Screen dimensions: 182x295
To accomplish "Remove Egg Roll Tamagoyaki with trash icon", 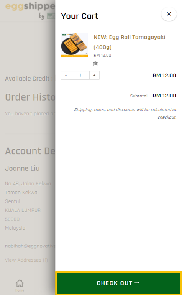I will (95, 64).
